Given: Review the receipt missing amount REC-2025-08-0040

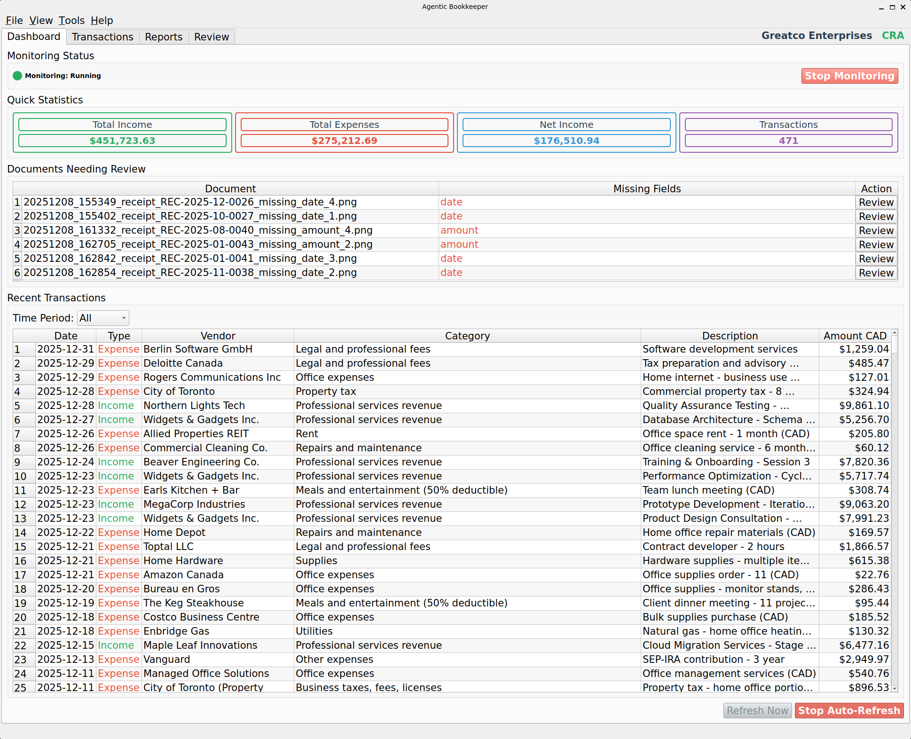Looking at the screenshot, I should pos(876,230).
